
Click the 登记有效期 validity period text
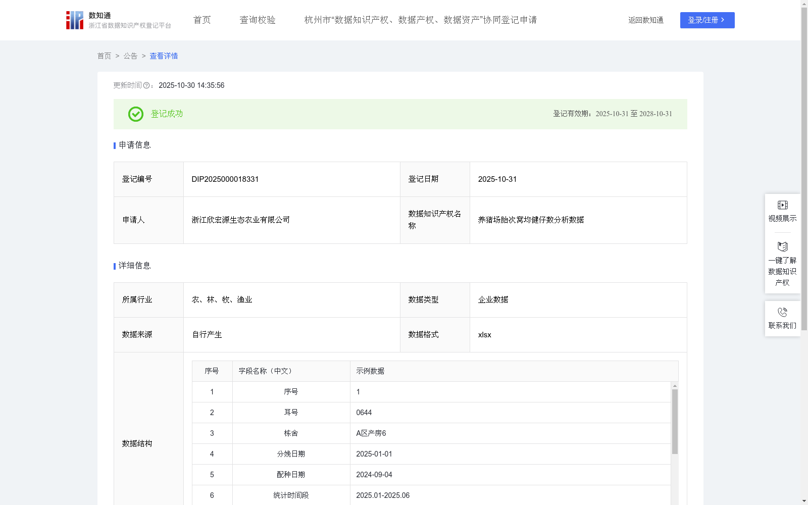click(613, 114)
